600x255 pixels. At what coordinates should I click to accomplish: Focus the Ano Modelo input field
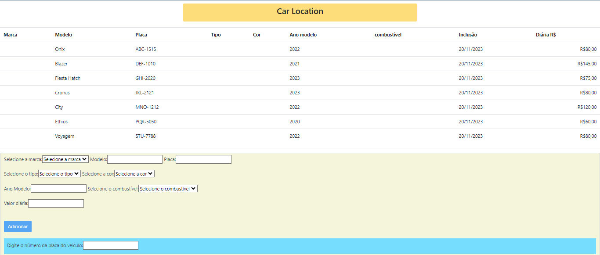(59, 189)
